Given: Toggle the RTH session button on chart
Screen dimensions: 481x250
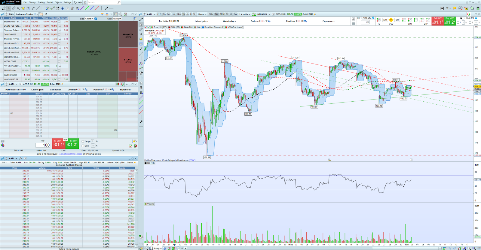Looking at the screenshot, I should coord(165,27).
